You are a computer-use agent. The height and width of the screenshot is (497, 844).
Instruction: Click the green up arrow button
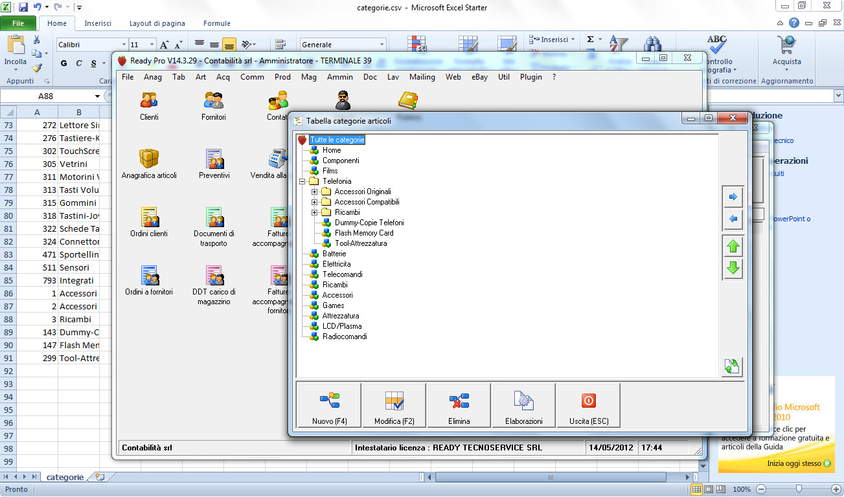(733, 247)
